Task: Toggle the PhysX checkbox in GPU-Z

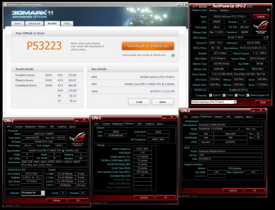Action: (236, 95)
